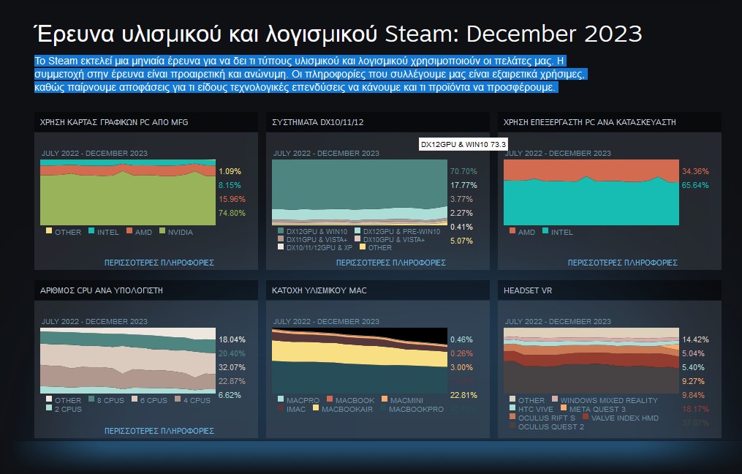This screenshot has width=742, height=474.
Task: Click the OCULUS QUEST 2 legend swatch
Action: (x=512, y=425)
